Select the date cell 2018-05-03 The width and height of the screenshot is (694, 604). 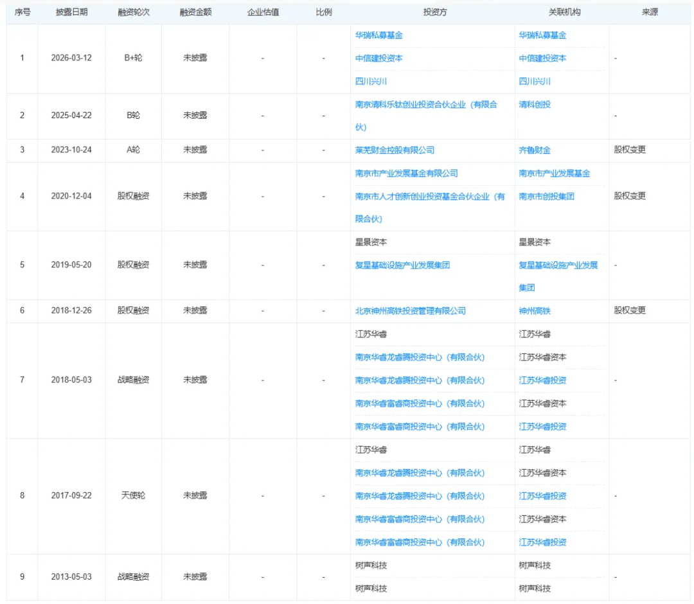coord(71,380)
